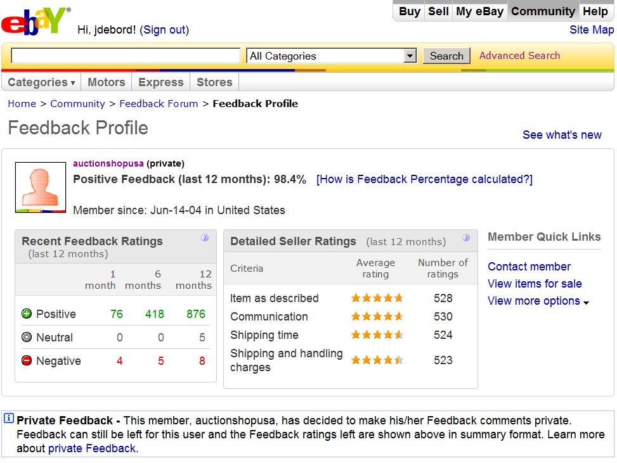617x463 pixels.
Task: Go to Community in the breadcrumb
Action: [x=77, y=104]
